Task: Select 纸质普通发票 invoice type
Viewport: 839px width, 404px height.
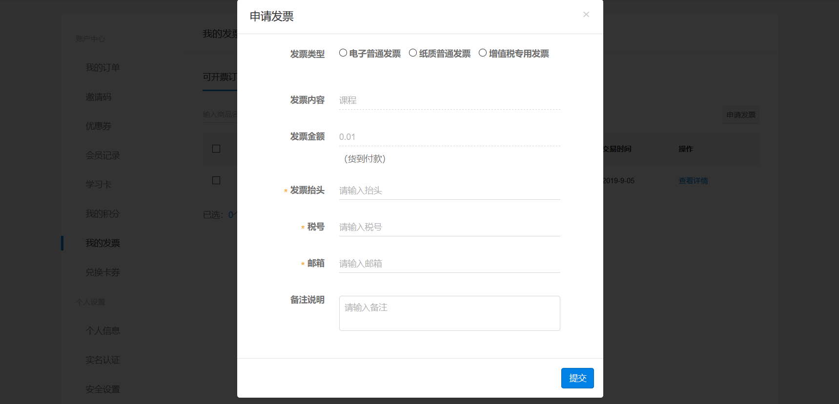Action: point(413,53)
